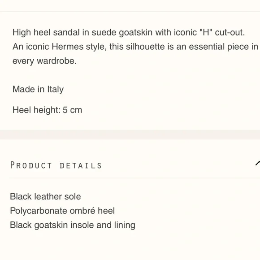The width and height of the screenshot is (260, 260).
Task: Click the "5 cm" heel height value
Action: click(72, 110)
